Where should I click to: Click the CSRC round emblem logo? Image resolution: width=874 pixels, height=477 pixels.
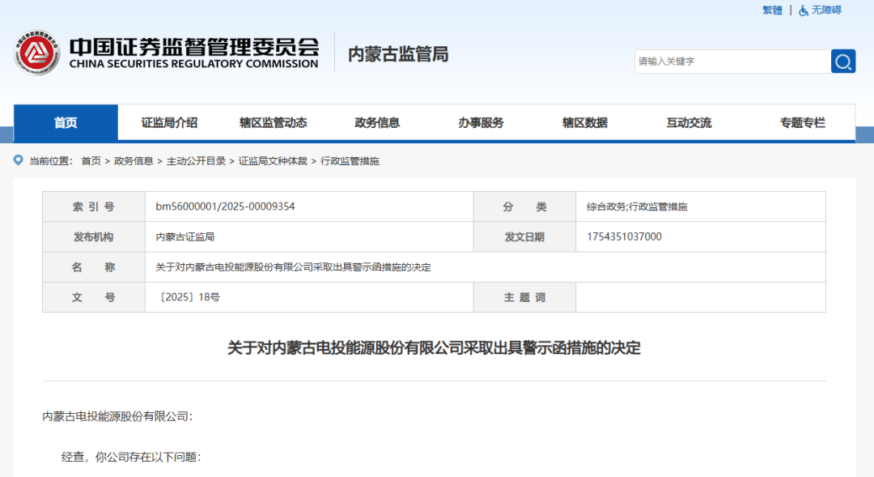pos(36,53)
